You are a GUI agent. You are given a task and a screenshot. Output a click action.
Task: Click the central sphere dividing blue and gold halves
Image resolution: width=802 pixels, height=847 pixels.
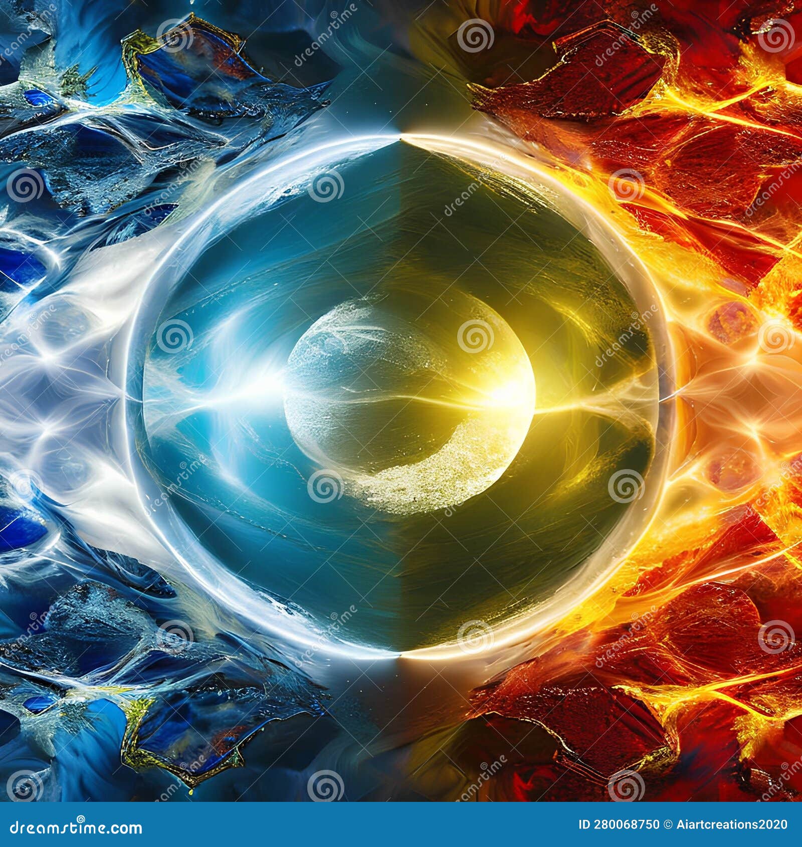(x=401, y=423)
